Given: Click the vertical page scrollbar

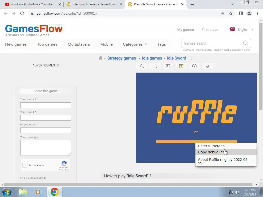Looking at the screenshot, I should click(261, 66).
